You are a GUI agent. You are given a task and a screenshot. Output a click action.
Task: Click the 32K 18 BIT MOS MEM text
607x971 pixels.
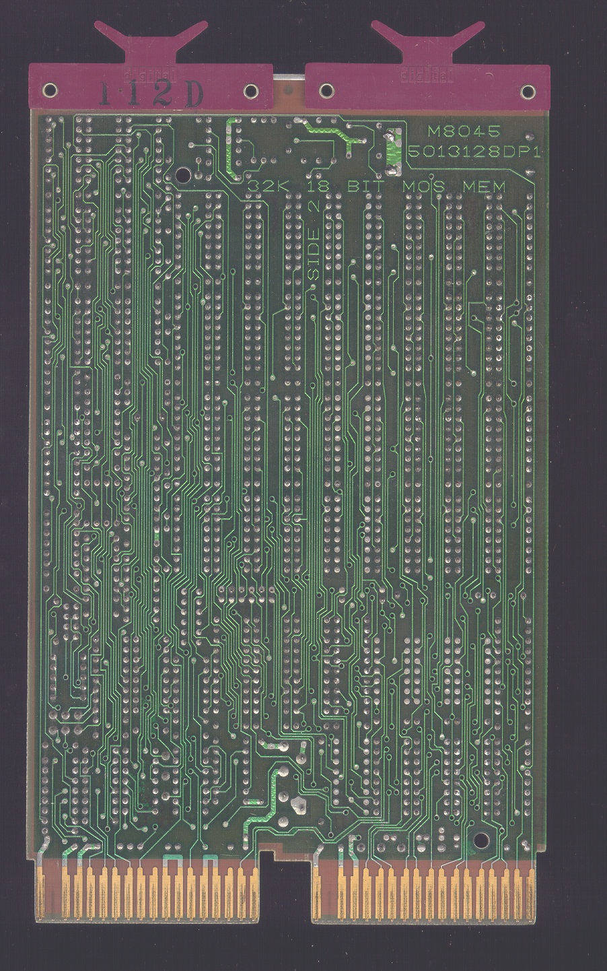click(x=376, y=186)
